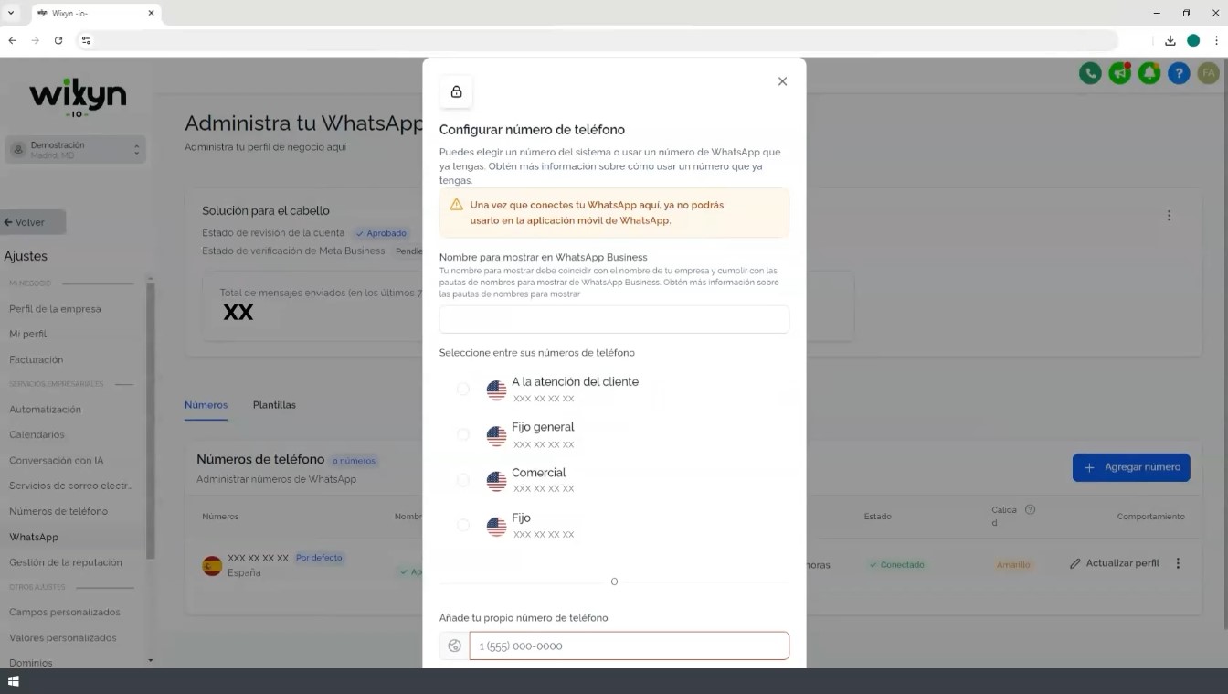This screenshot has height=694, width=1228.
Task: Click the 'Aprobado' status badge
Action: (381, 233)
